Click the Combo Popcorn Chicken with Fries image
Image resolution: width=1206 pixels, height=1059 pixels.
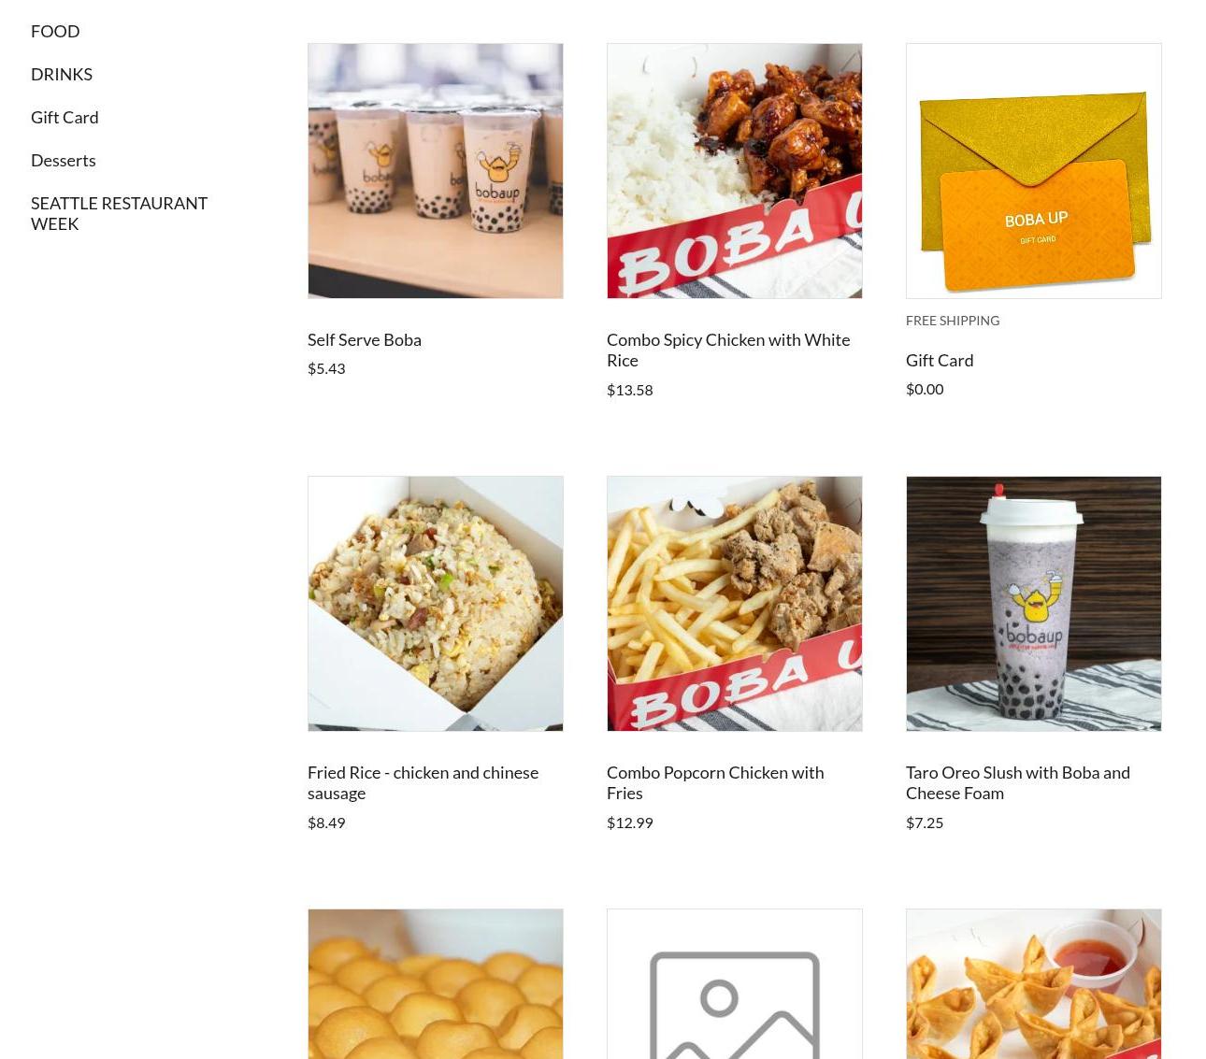735,604
